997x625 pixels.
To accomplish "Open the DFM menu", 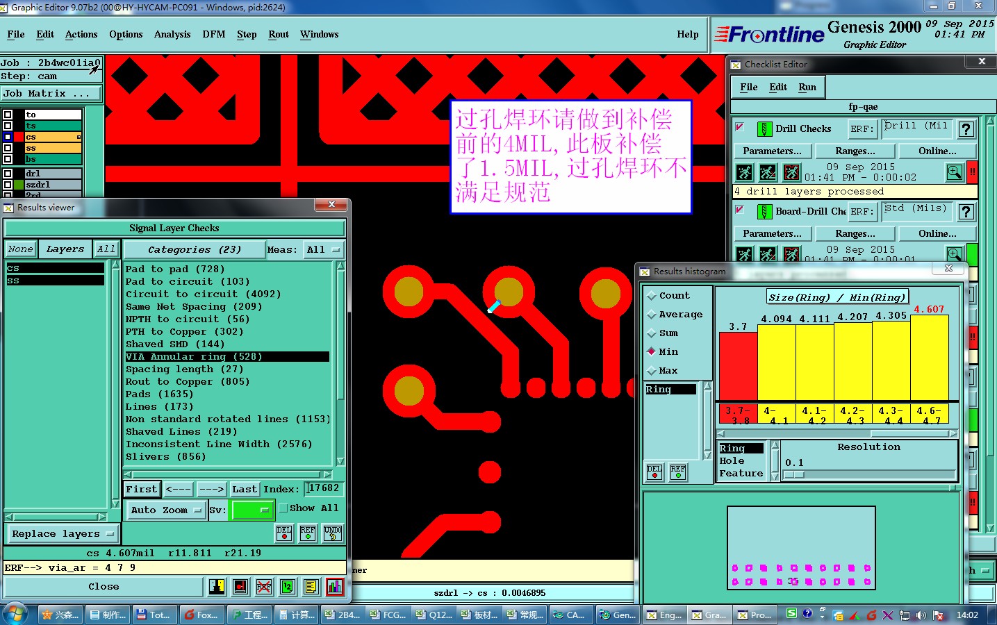I will click(x=214, y=34).
